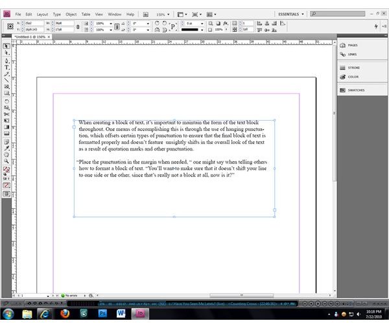The image size is (389, 323).
Task: Open Photoshop from the Windows taskbar
Action: tap(102, 313)
